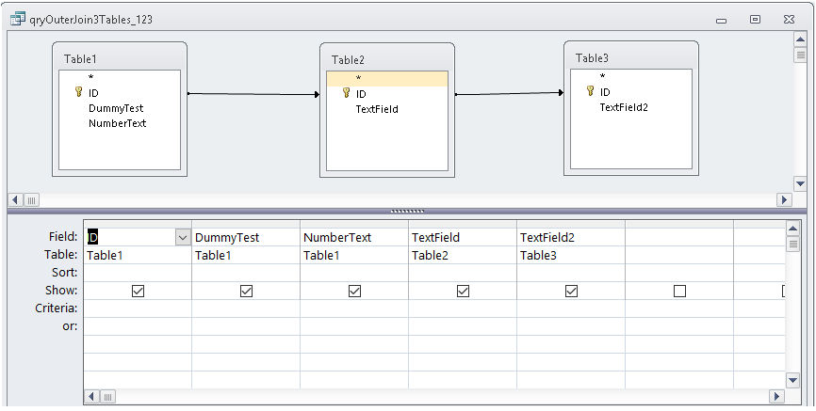The height and width of the screenshot is (411, 816).
Task: Click the ID field in Table2
Action: tap(361, 94)
